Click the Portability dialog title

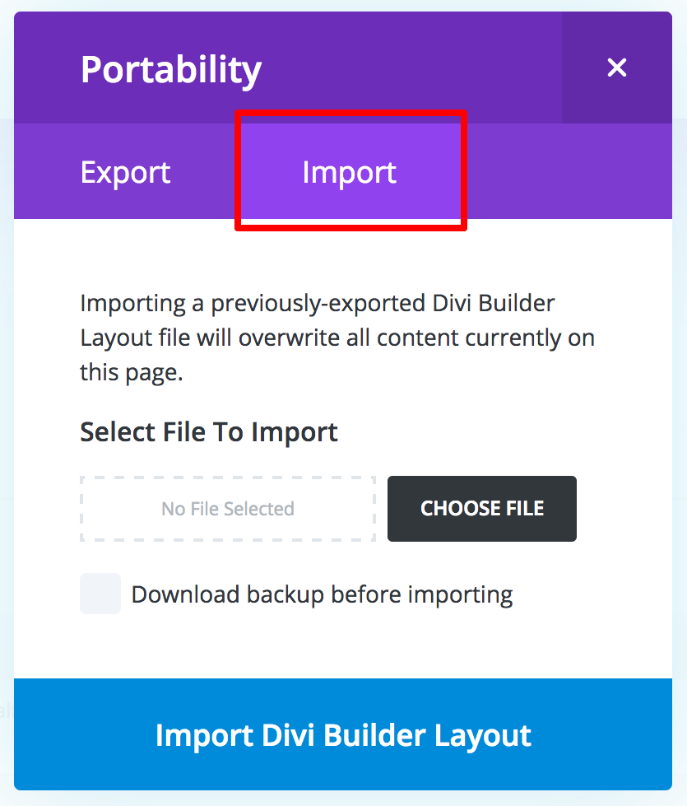point(170,69)
